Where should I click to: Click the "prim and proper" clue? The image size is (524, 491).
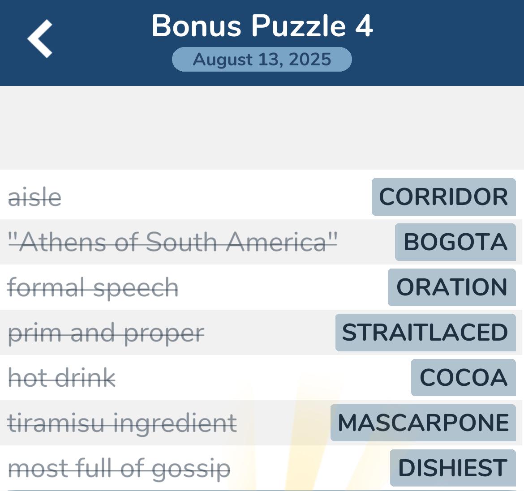[106, 333]
